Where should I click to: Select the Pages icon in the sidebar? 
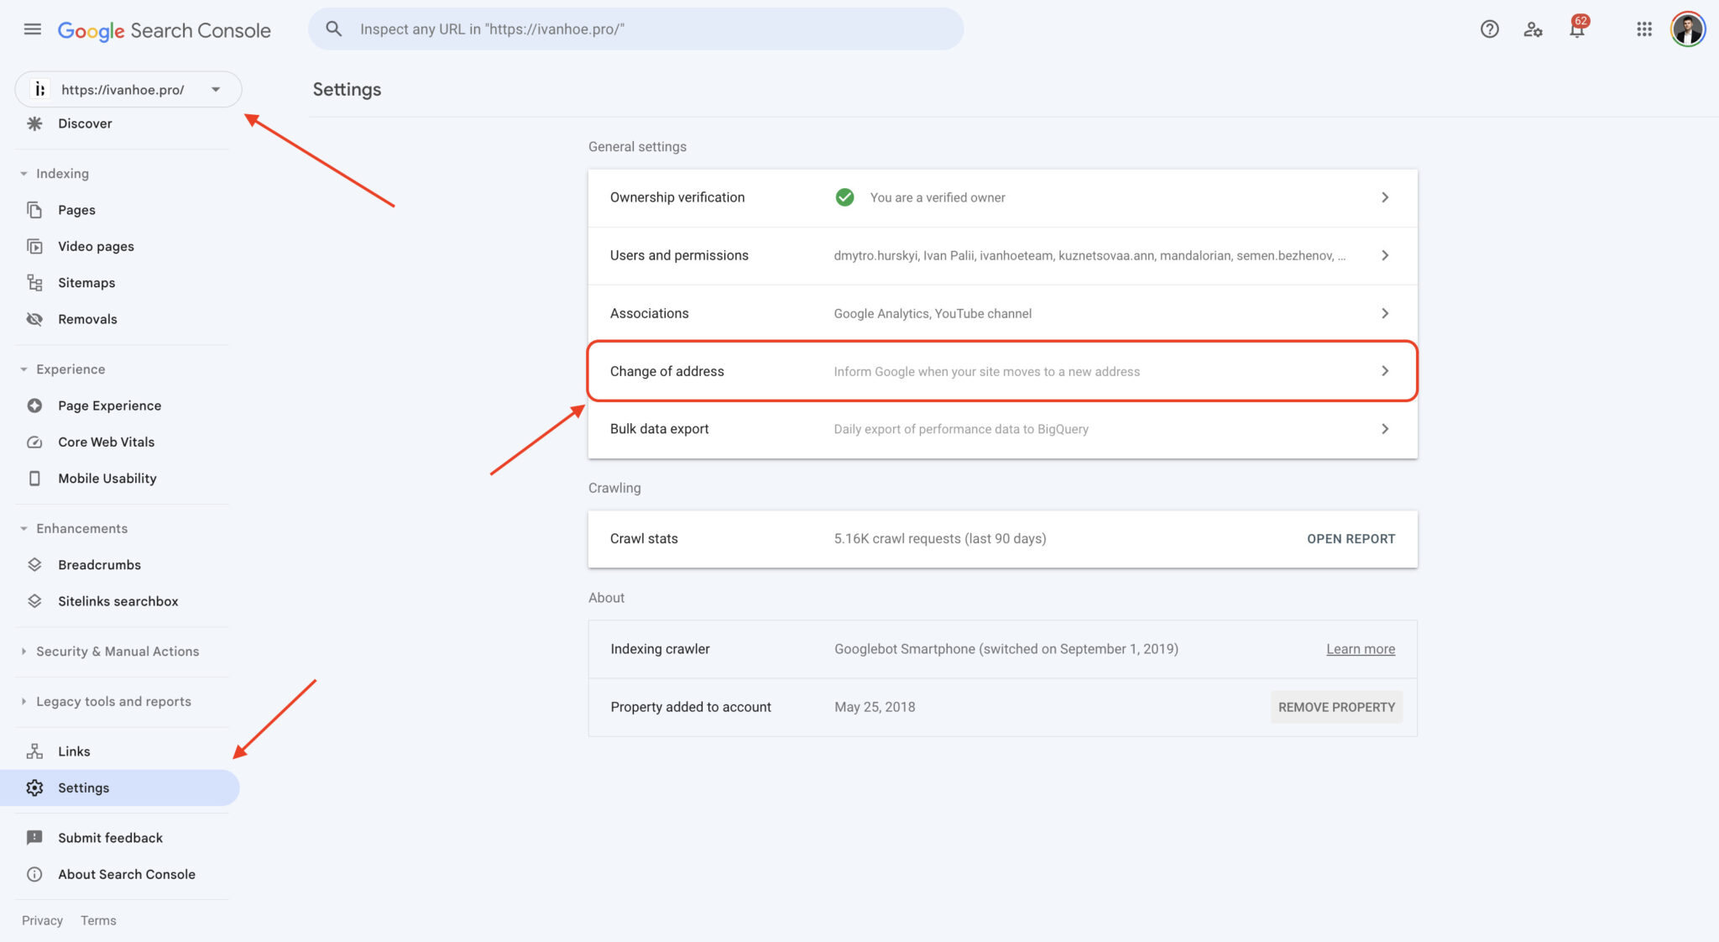pos(34,209)
